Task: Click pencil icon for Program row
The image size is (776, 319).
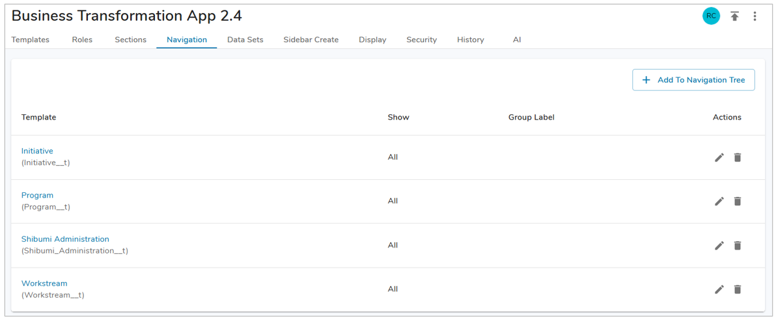Action: 719,201
